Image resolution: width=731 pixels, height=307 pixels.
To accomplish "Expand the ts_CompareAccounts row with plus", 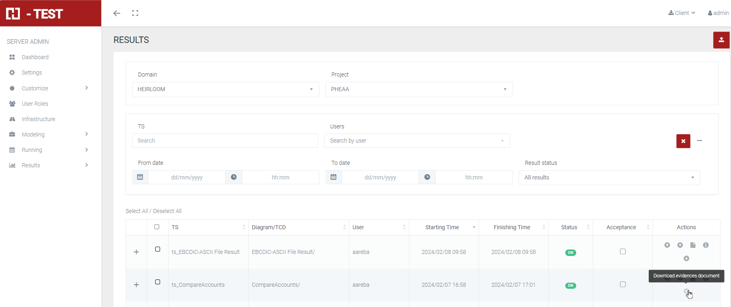I will 137,285.
